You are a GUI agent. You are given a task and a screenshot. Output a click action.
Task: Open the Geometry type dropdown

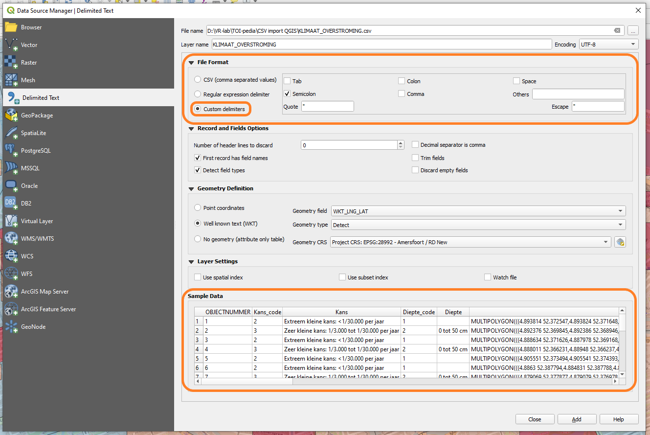pyautogui.click(x=477, y=225)
